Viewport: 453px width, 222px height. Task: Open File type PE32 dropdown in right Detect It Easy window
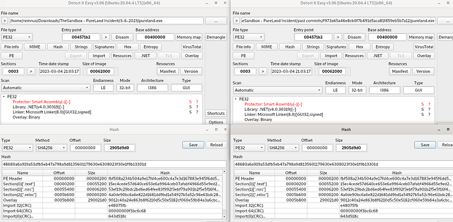pos(249,37)
